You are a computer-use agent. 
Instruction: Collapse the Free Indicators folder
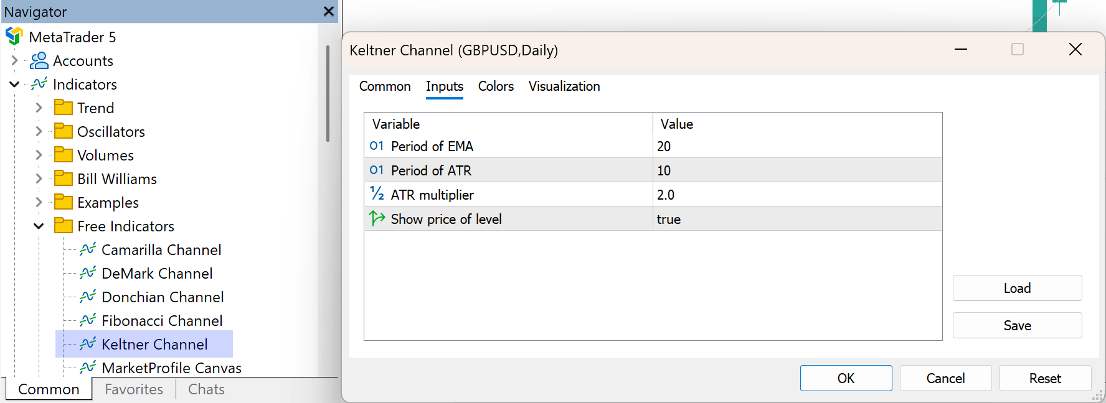(39, 226)
